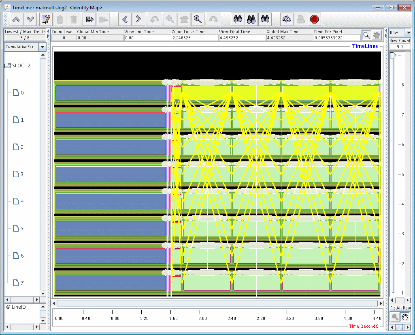The image size is (415, 335).
Task: Toggle row zoom magnifier under Fit All Row
Action: [x=395, y=317]
